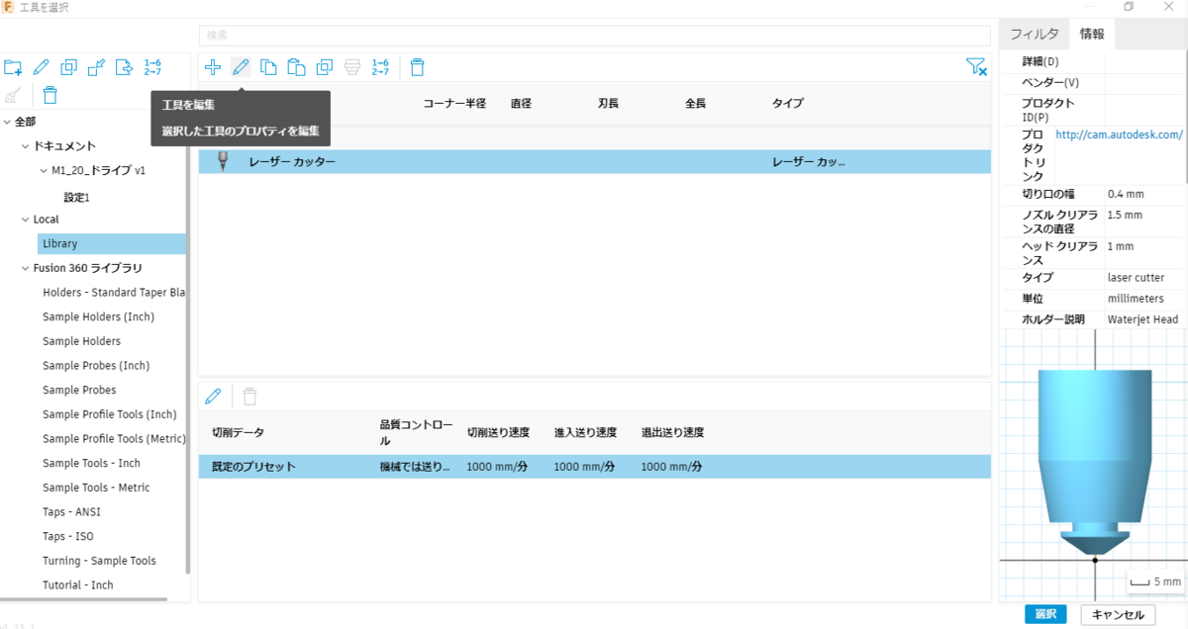
Task: Open the cam.autodesk.com product link
Action: [x=1119, y=135]
